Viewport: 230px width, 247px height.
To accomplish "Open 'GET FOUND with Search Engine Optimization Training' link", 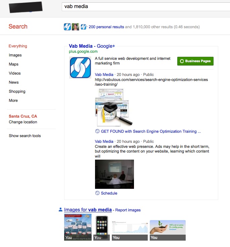I will (x=151, y=131).
